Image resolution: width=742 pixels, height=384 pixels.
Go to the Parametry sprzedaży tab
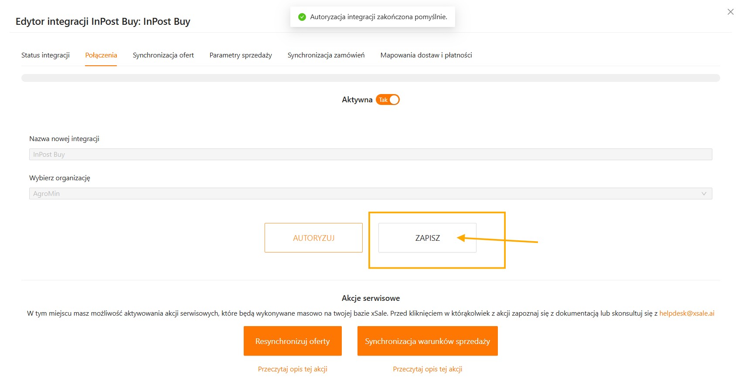point(241,55)
